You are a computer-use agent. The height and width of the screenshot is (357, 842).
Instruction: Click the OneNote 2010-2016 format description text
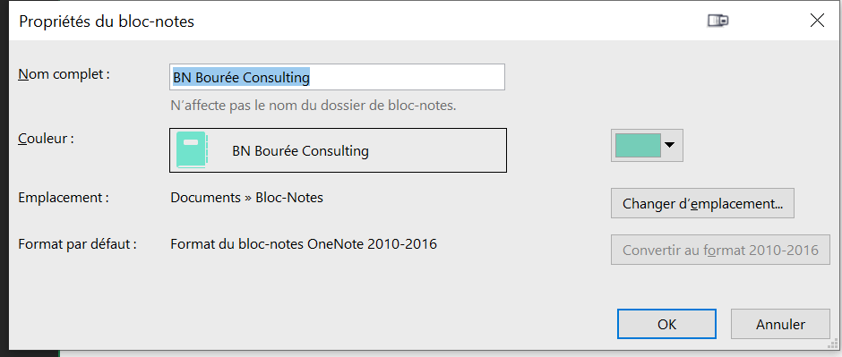click(x=304, y=244)
